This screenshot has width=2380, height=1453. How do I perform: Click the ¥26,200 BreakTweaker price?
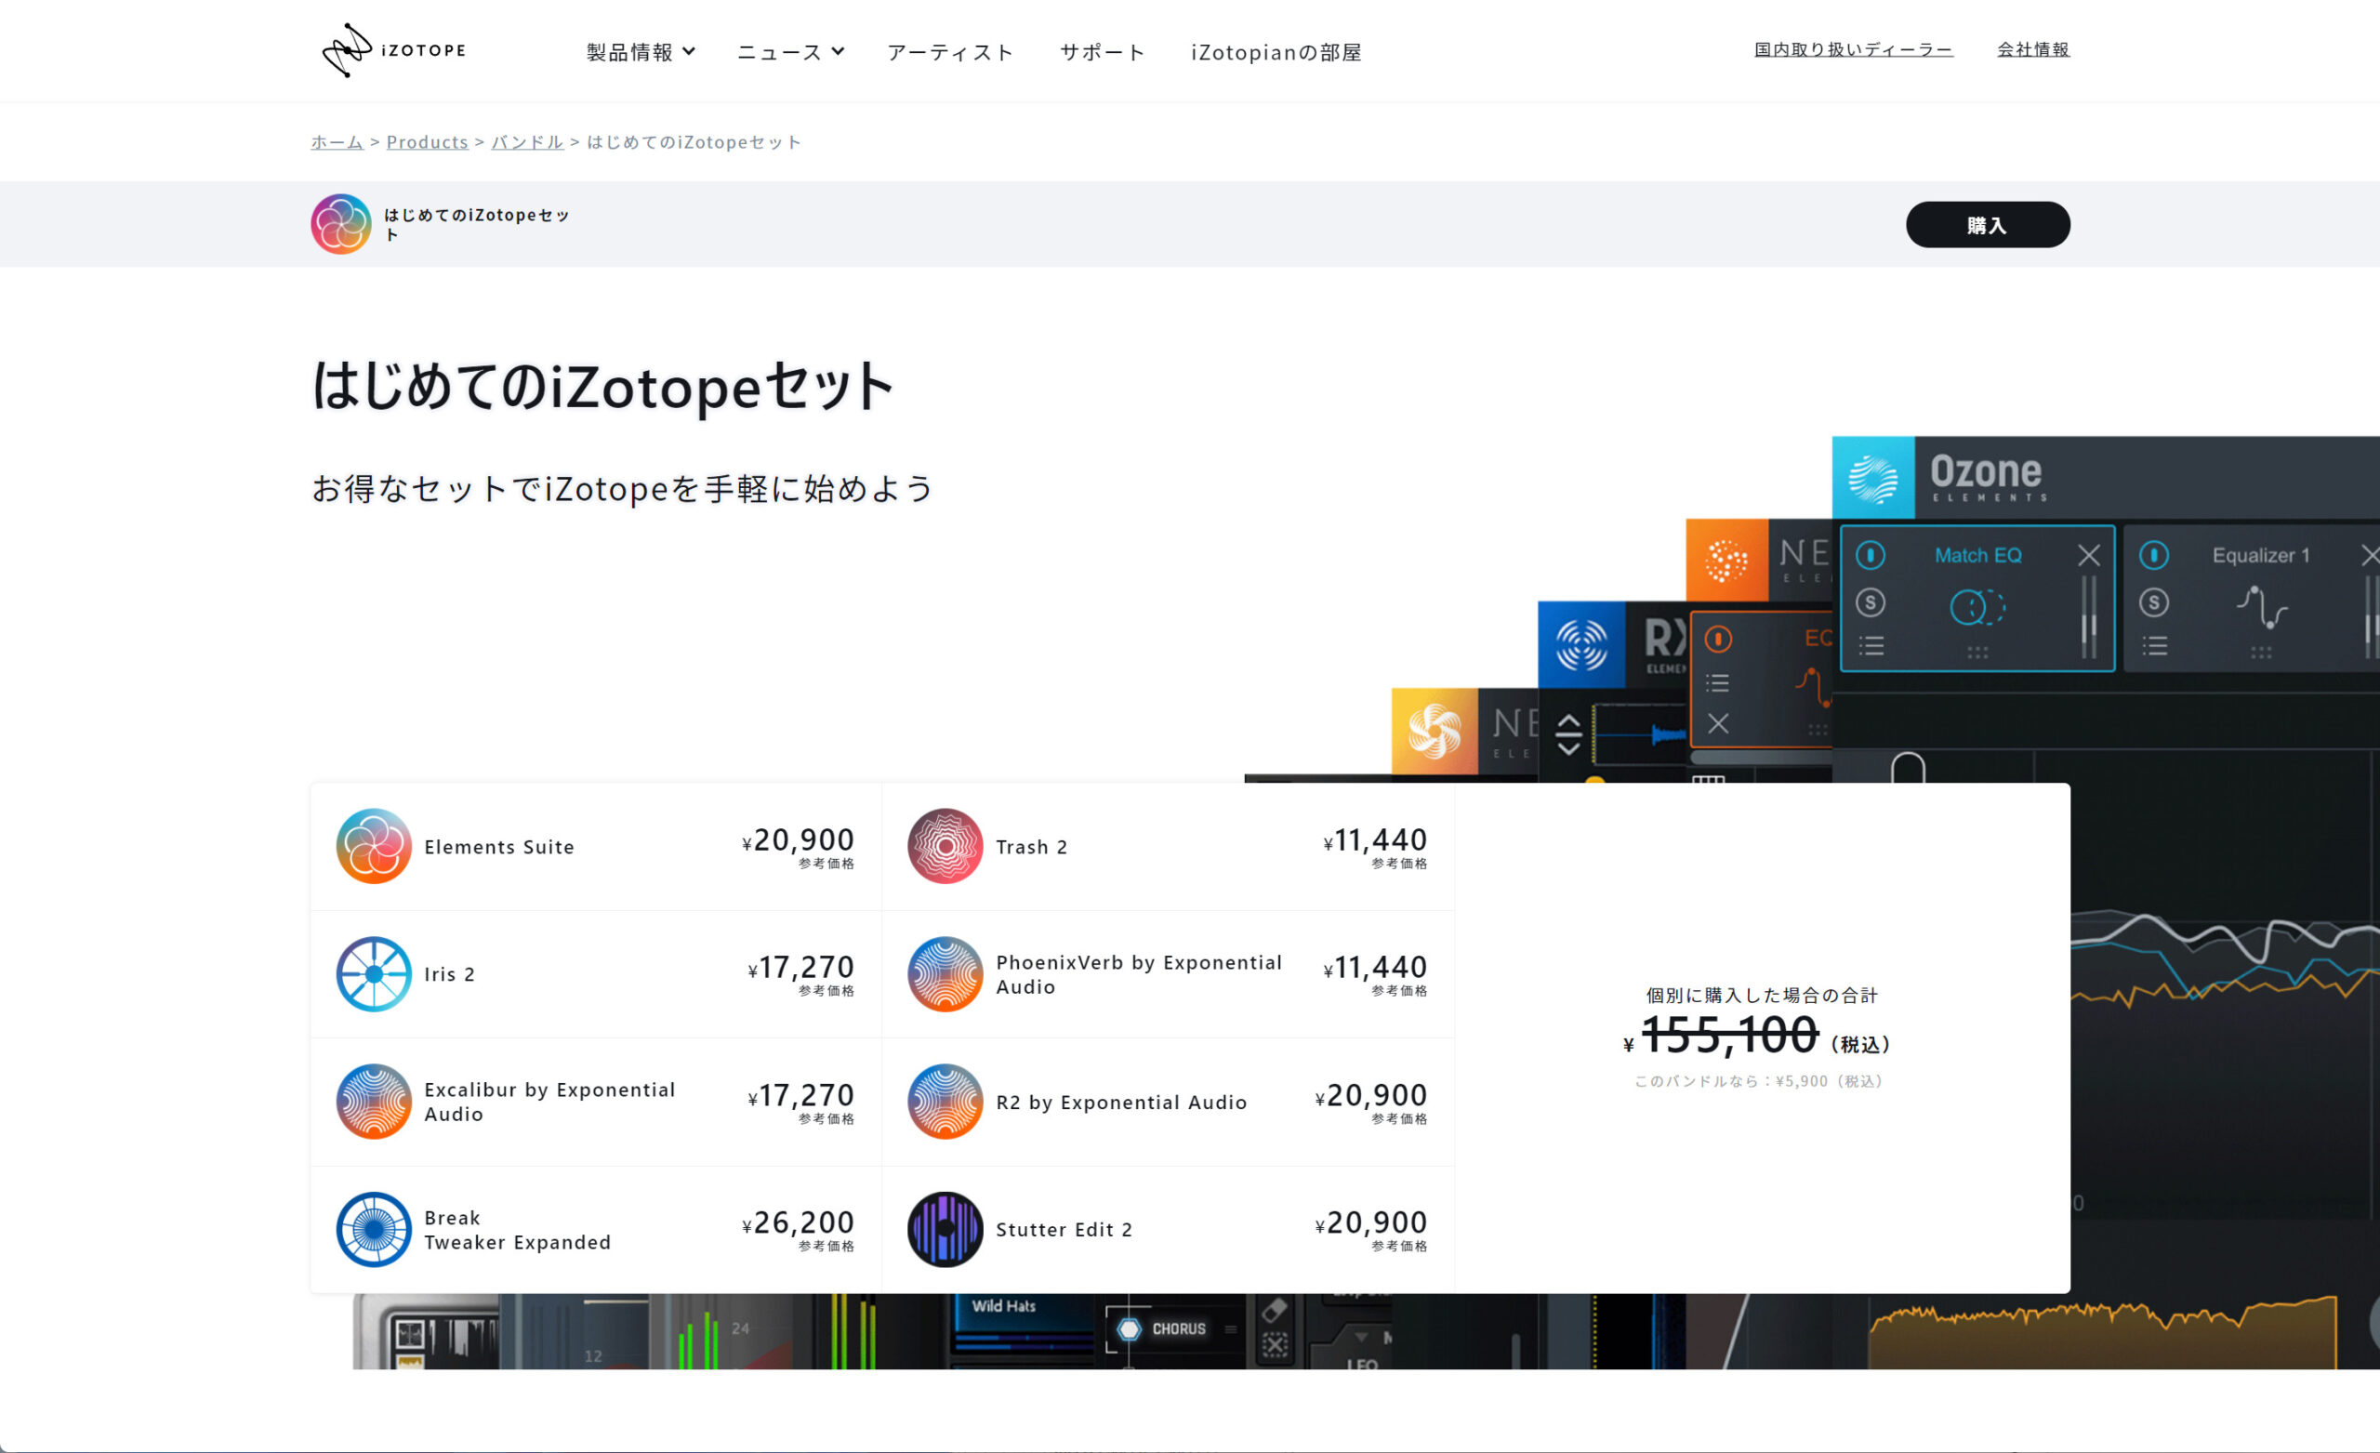(x=798, y=1223)
